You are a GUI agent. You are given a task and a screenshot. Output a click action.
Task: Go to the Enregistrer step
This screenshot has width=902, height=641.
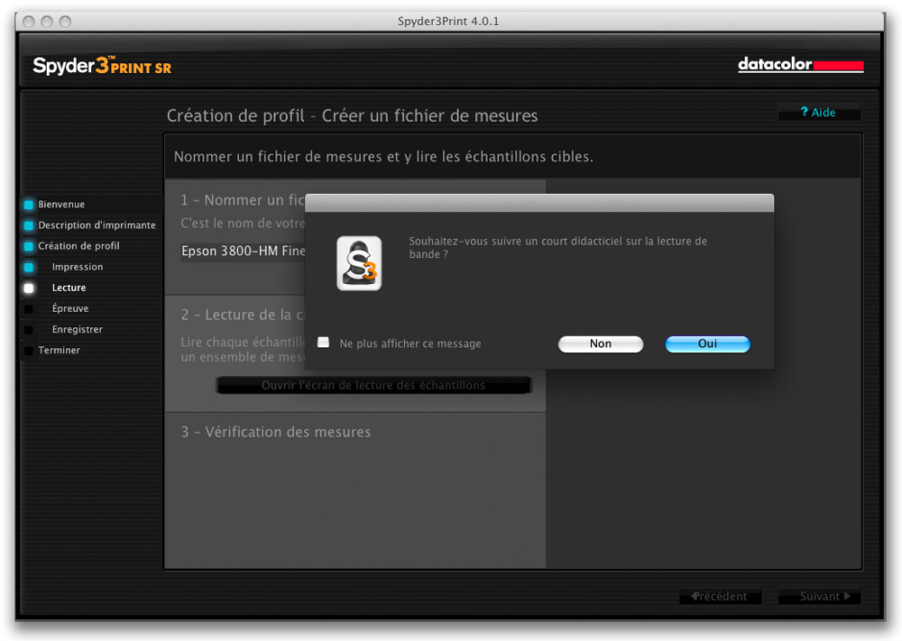(77, 329)
